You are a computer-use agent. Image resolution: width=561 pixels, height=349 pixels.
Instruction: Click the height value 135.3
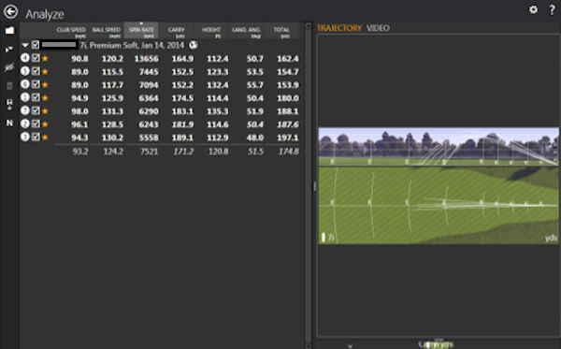point(218,111)
